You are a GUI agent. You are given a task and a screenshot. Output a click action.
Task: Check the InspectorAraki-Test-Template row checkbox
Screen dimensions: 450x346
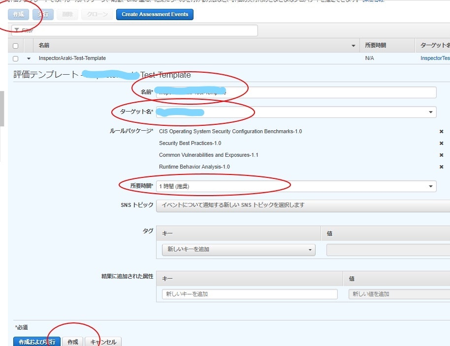click(x=15, y=58)
